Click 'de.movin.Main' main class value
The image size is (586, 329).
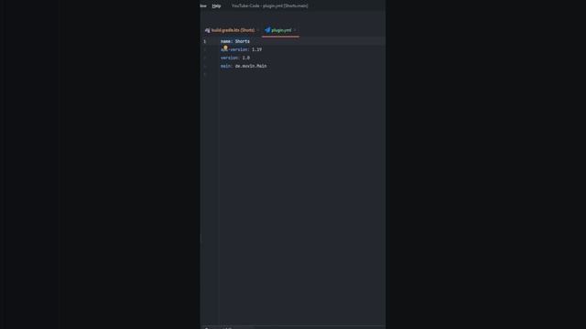pos(251,66)
